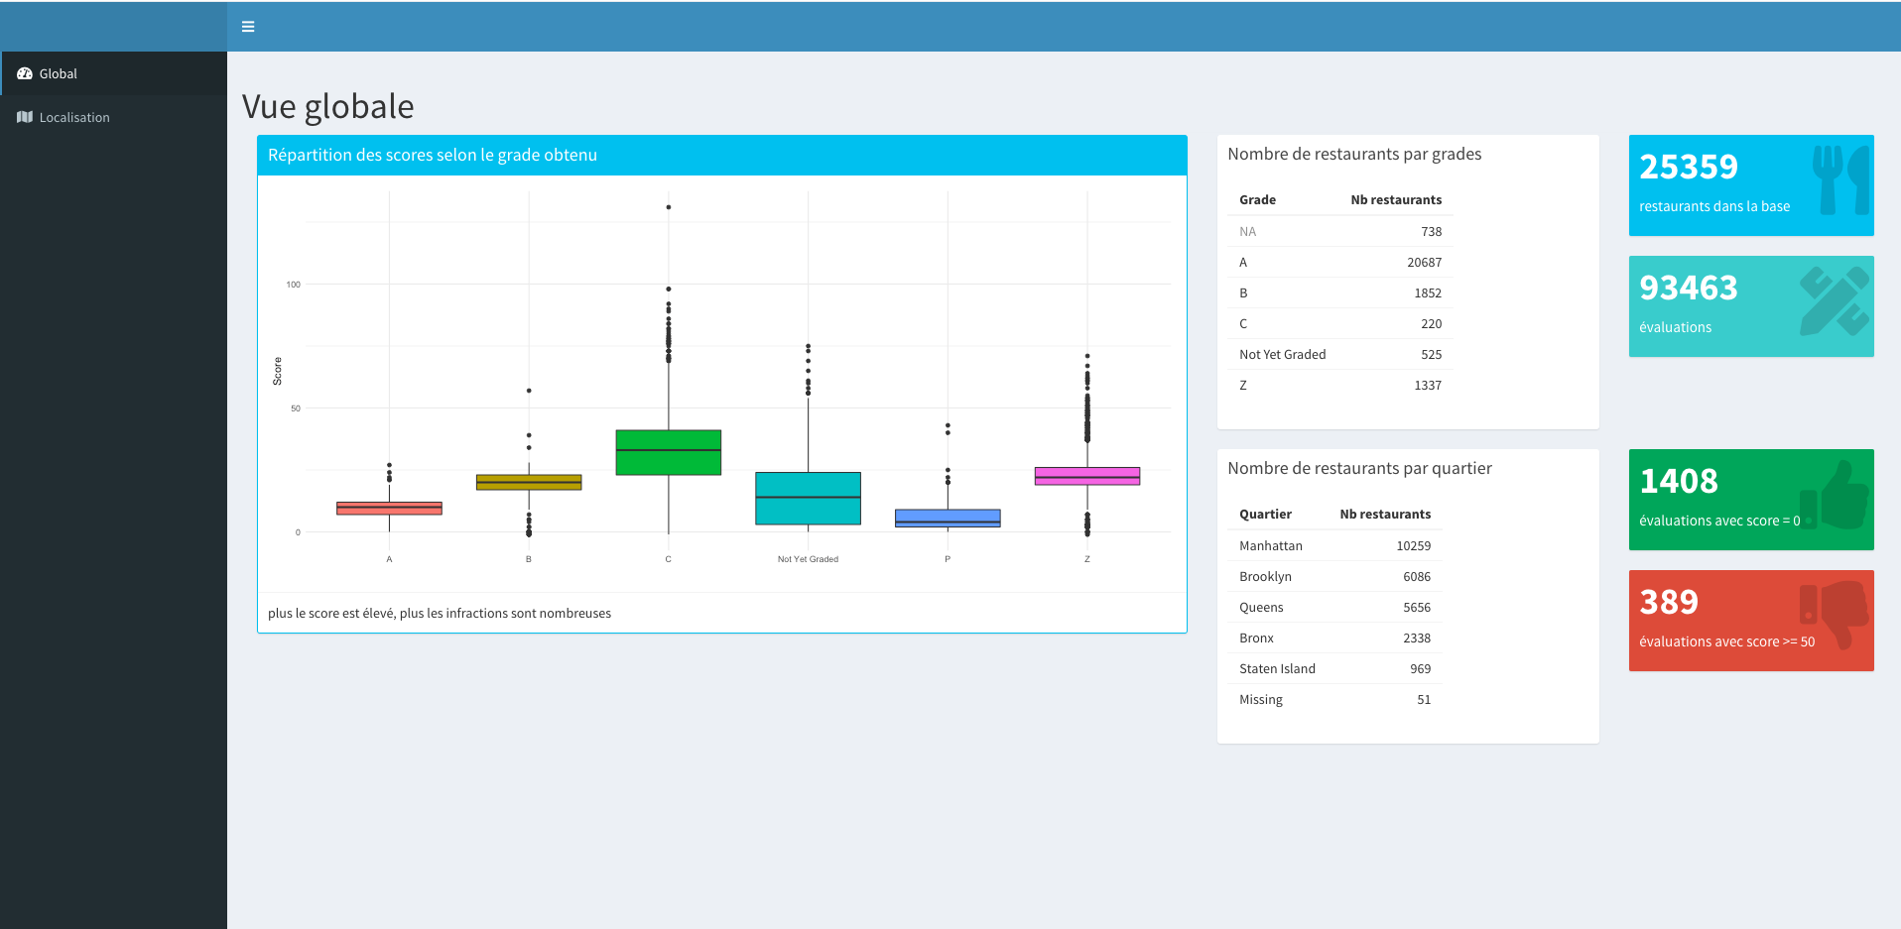Click the Score y-axis label

(278, 371)
